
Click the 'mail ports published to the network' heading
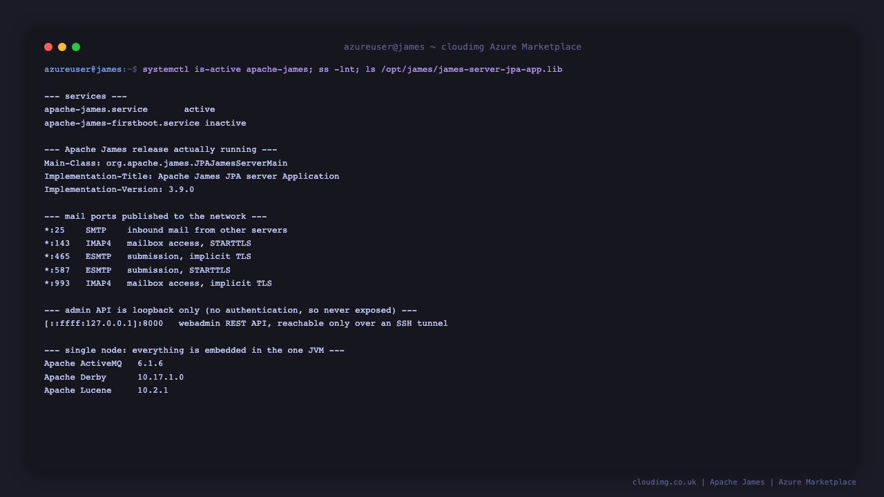coord(155,217)
